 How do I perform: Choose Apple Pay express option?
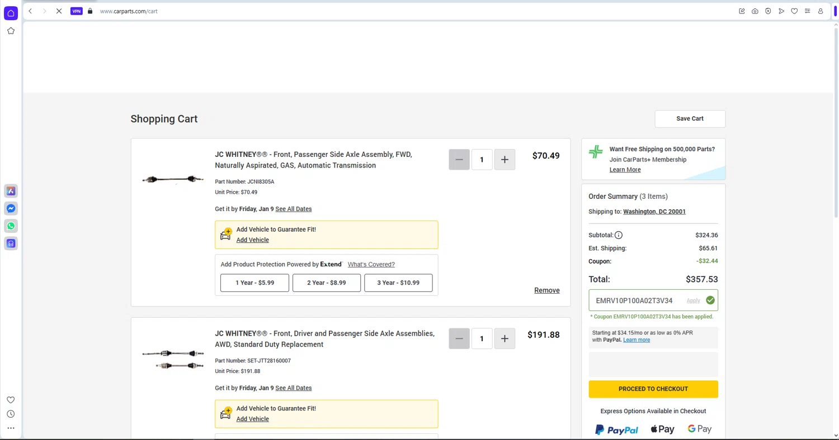point(662,429)
